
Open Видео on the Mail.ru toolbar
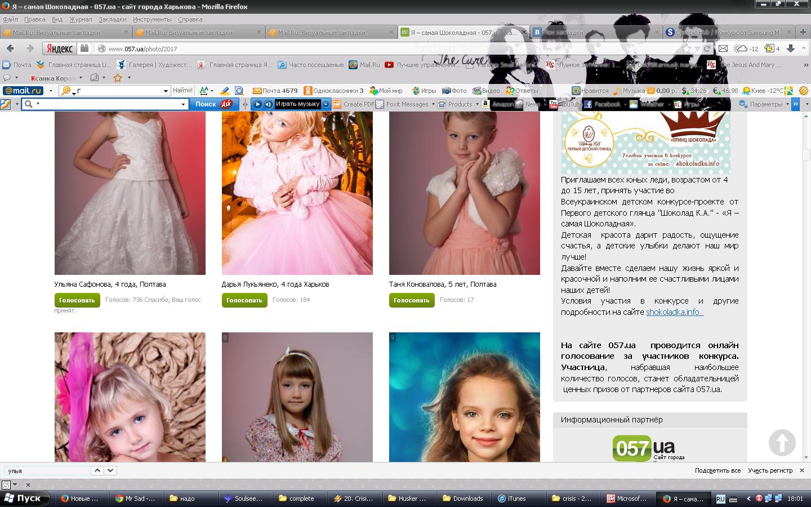[x=486, y=90]
